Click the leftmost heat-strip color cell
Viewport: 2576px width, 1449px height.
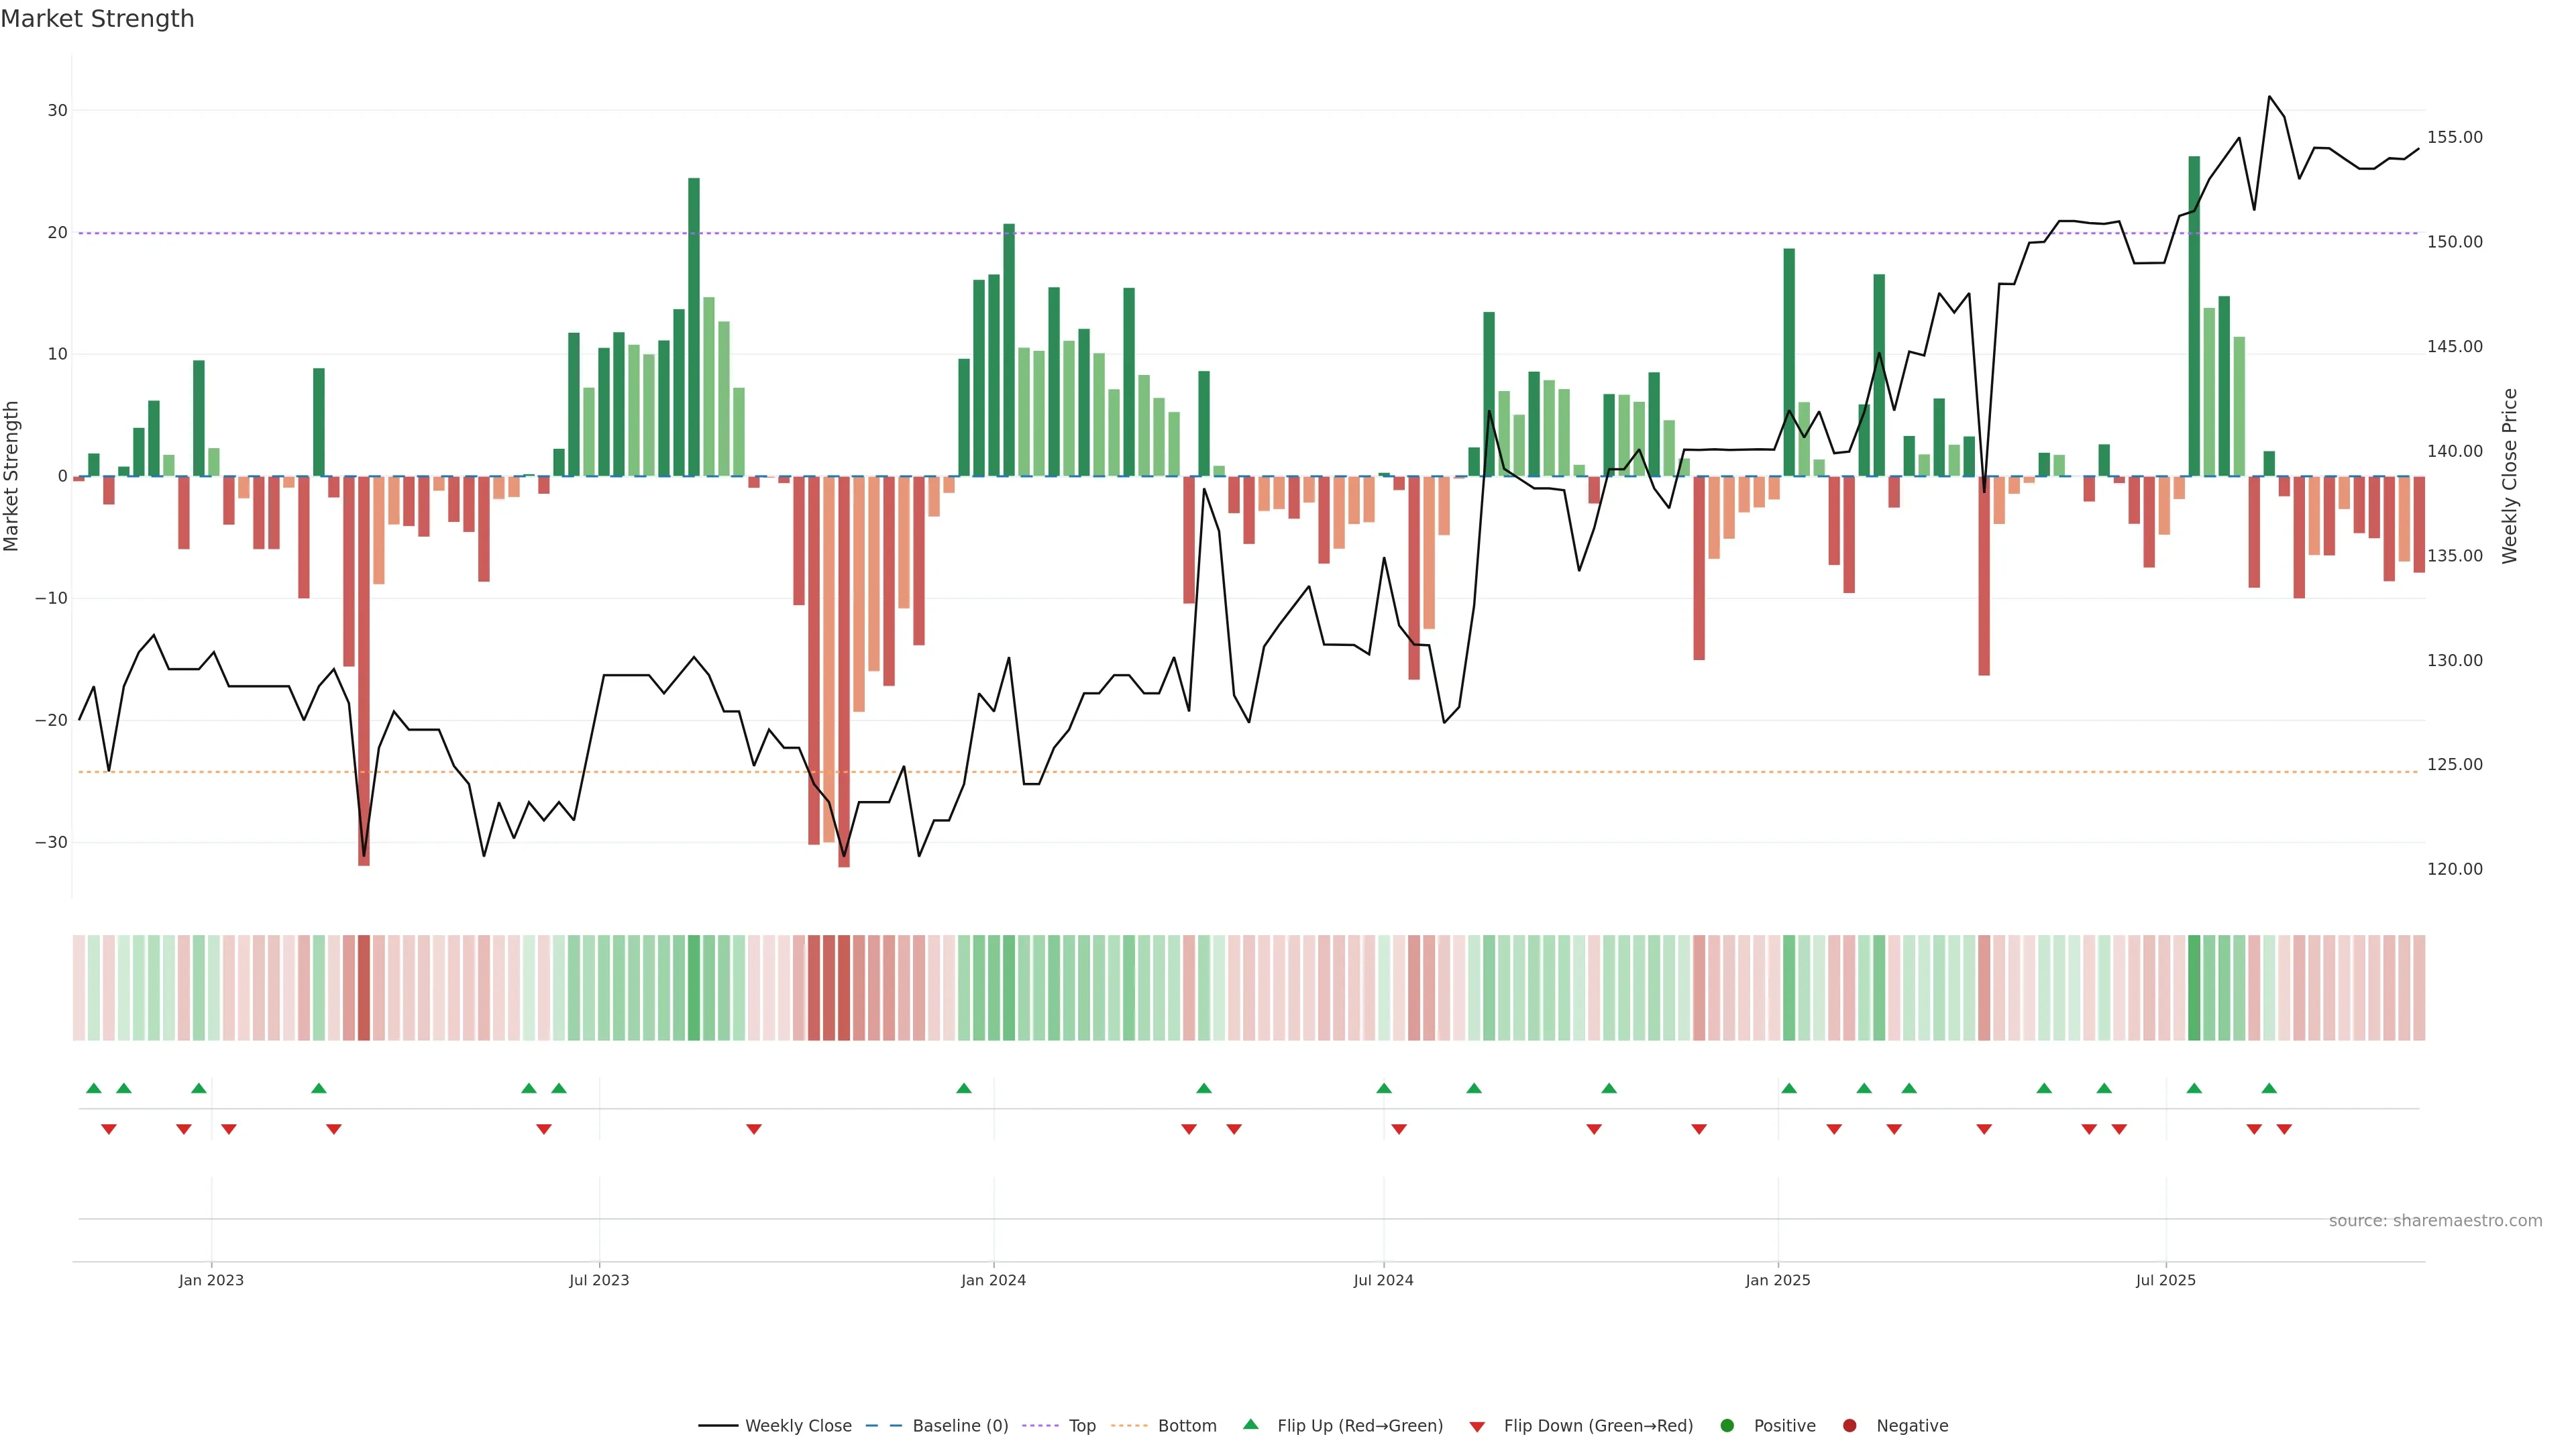[79, 987]
